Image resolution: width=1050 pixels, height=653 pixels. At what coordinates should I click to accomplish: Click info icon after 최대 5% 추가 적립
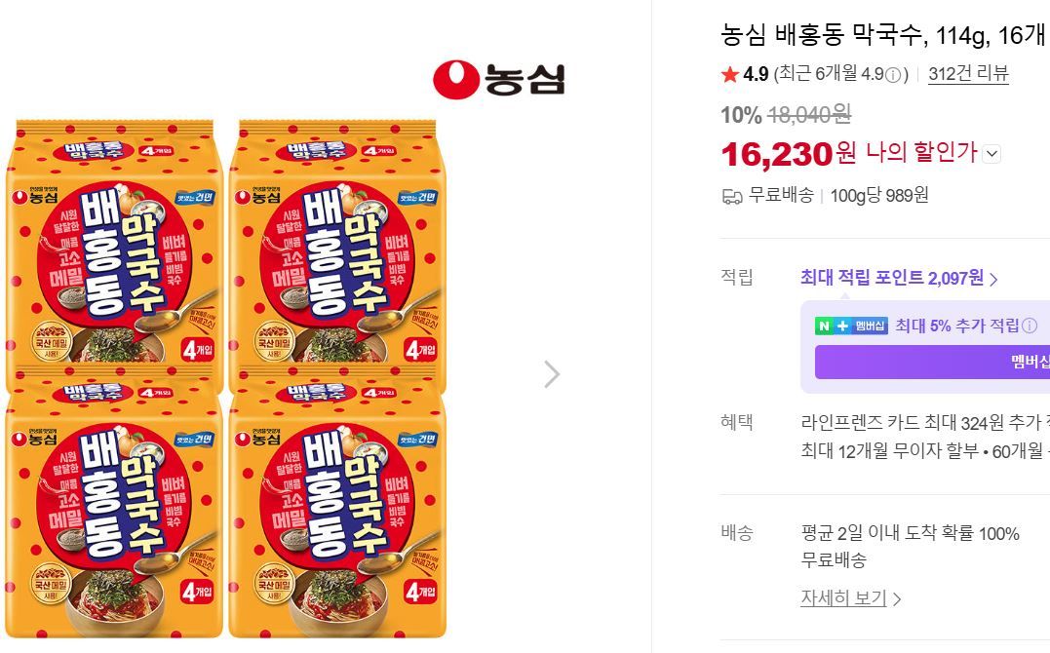point(1030,326)
